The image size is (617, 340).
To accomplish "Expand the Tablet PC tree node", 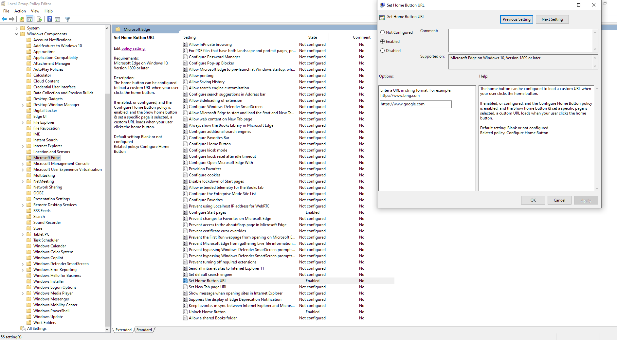I will (x=23, y=235).
